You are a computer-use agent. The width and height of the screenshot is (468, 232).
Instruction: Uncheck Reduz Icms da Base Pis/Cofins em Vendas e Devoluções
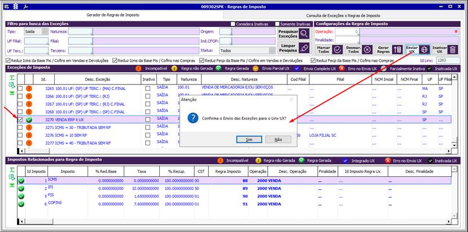click(x=8, y=60)
